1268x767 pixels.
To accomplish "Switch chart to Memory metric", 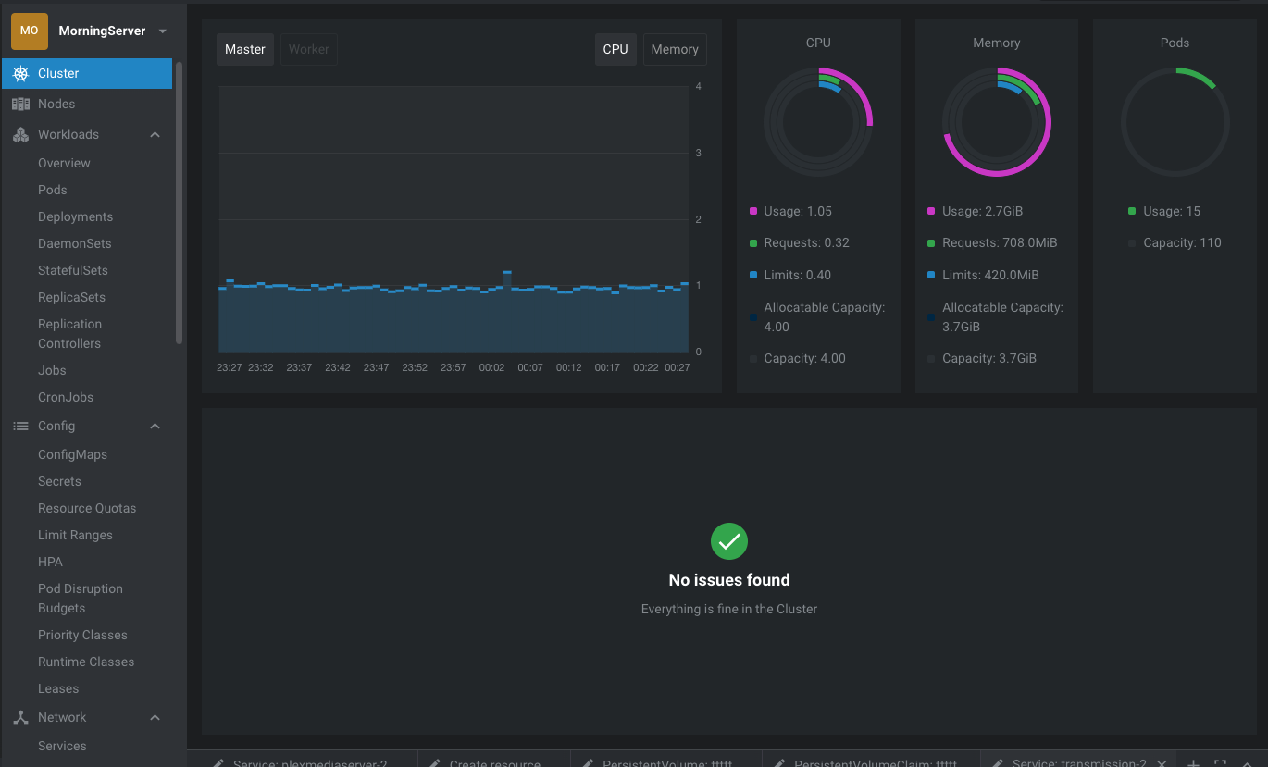I will coord(675,49).
